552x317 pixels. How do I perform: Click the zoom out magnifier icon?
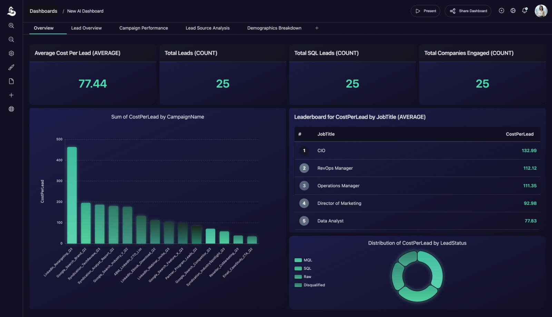(11, 40)
